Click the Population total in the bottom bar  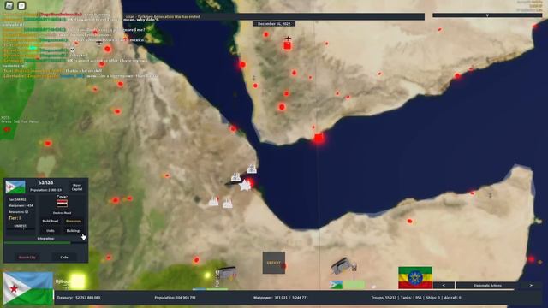tap(175, 298)
